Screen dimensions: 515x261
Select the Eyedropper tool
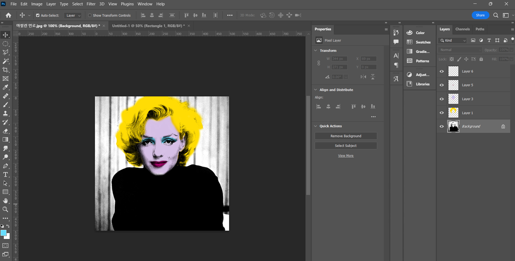5,87
